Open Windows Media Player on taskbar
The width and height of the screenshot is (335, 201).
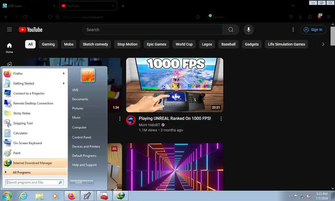coord(55,196)
